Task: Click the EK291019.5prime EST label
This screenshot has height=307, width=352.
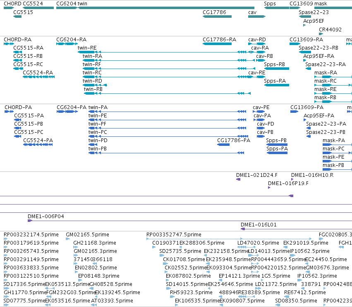Action: pyautogui.click(x=306, y=243)
